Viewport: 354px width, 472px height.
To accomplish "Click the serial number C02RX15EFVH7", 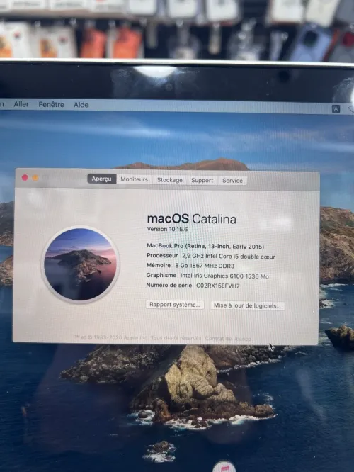I will coord(218,286).
